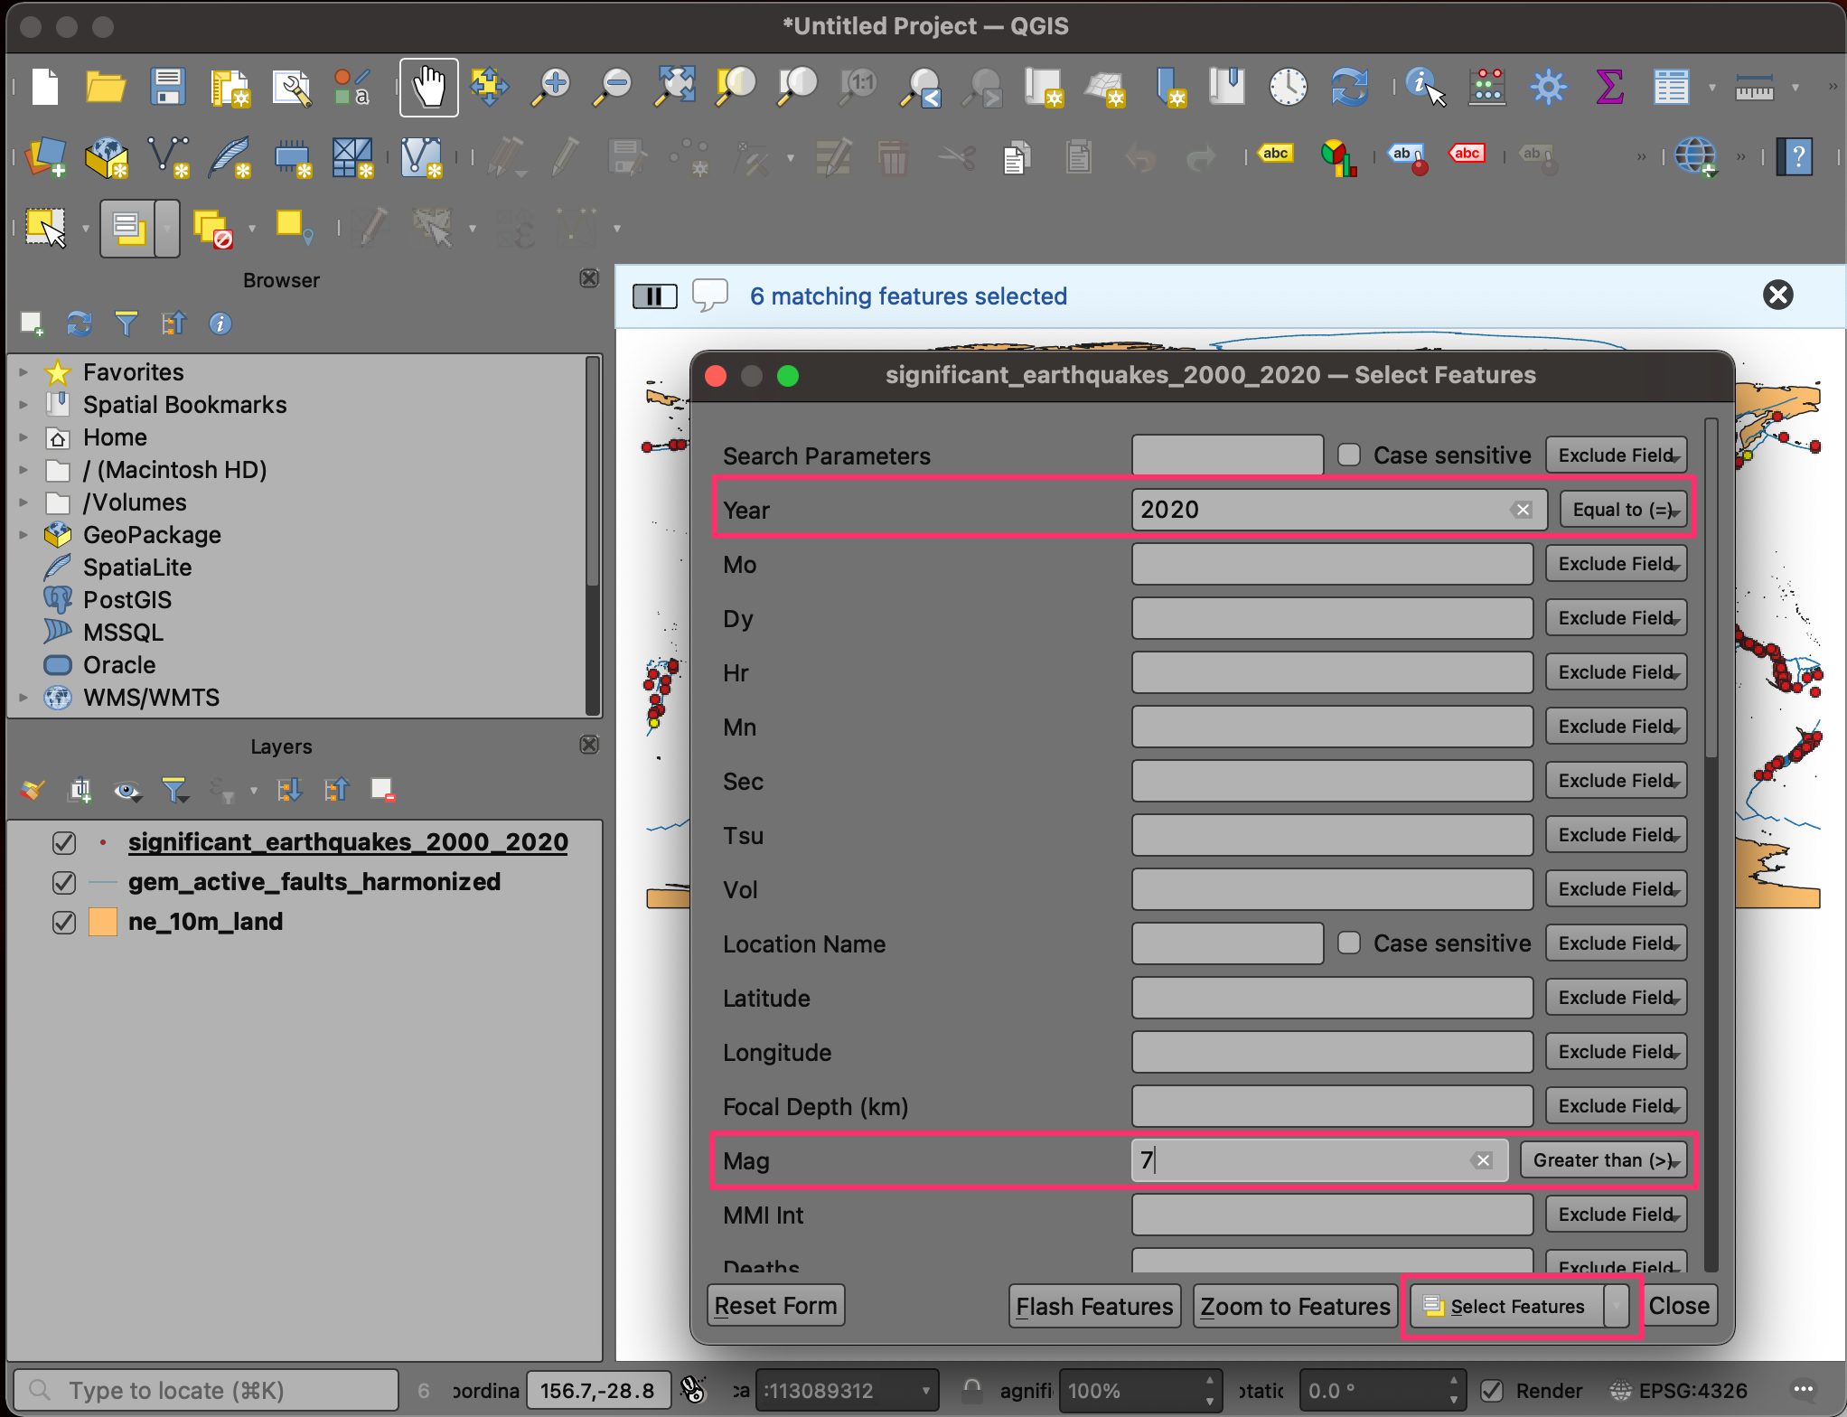Screen dimensions: 1847x1417
Task: Click the Measure Line ruler tool
Action: click(1754, 88)
